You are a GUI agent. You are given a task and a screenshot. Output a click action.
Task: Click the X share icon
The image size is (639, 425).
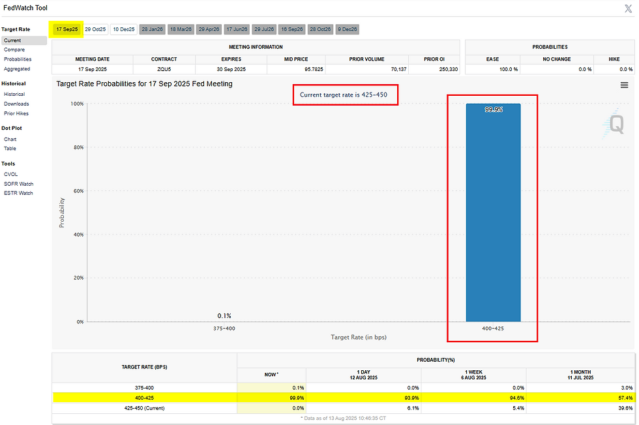628,8
